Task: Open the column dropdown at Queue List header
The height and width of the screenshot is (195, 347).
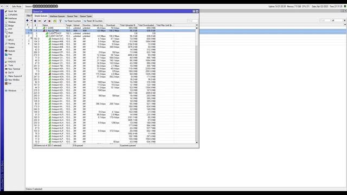Action: click(197, 25)
